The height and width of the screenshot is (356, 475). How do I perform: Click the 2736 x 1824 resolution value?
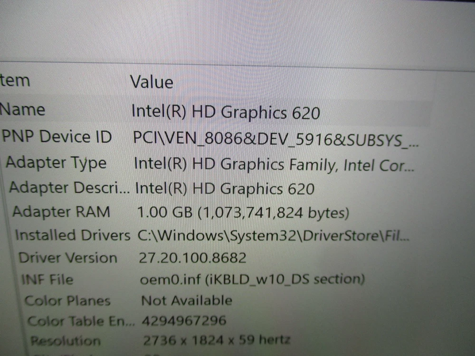point(216,339)
